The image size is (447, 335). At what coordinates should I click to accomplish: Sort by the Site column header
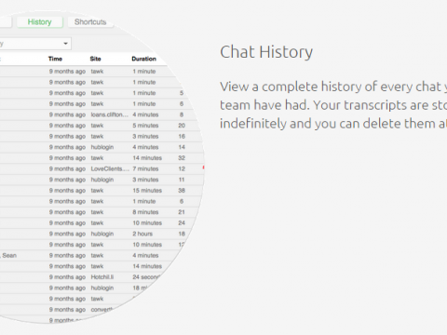tap(95, 59)
